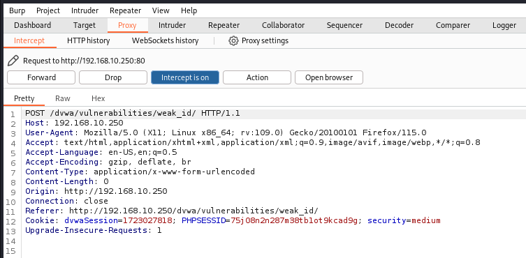Image resolution: width=526 pixels, height=258 pixels.
Task: Switch to the Intruder tool tab
Action: click(x=172, y=26)
